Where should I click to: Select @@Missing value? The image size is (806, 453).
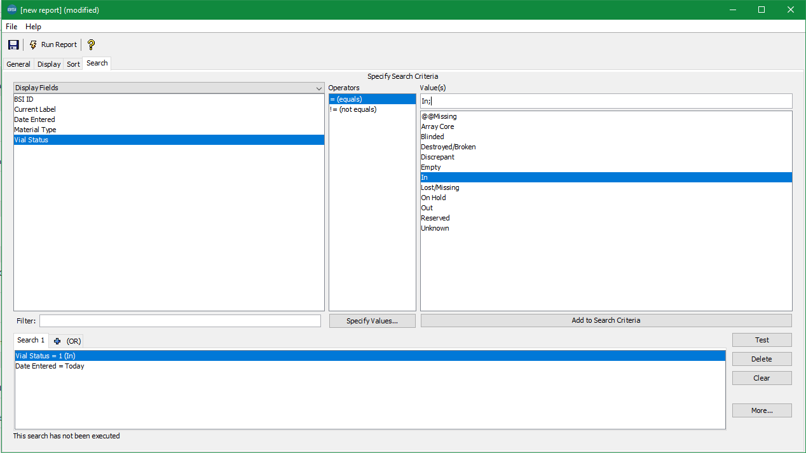pos(606,116)
